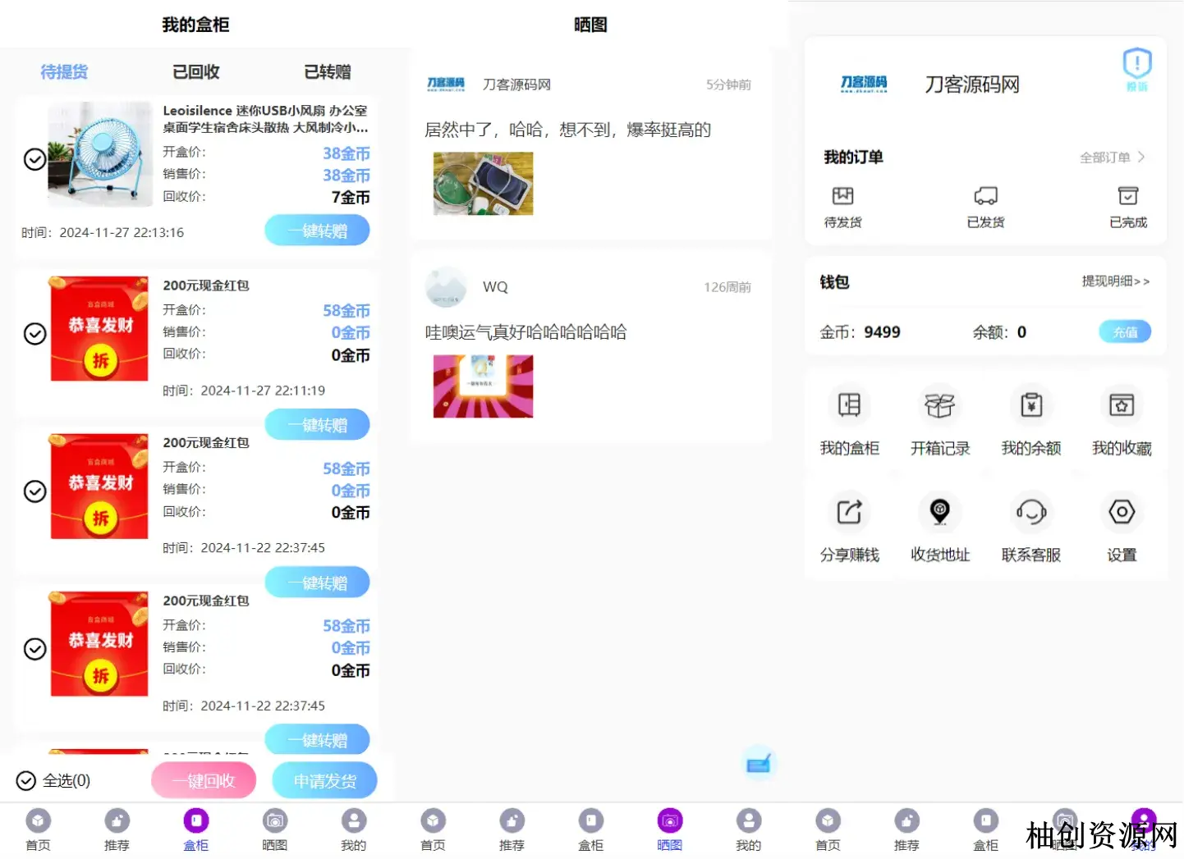This screenshot has height=859, width=1184.
Task: Contact support via 联系客服 headset icon
Action: point(1030,512)
